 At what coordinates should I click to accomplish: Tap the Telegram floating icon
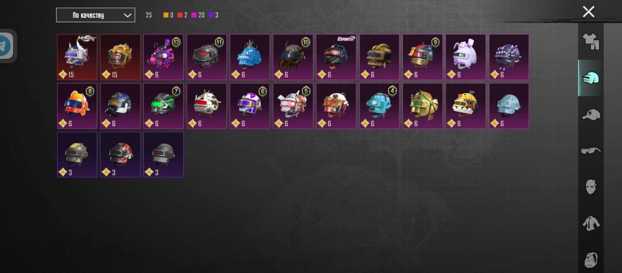coord(6,46)
